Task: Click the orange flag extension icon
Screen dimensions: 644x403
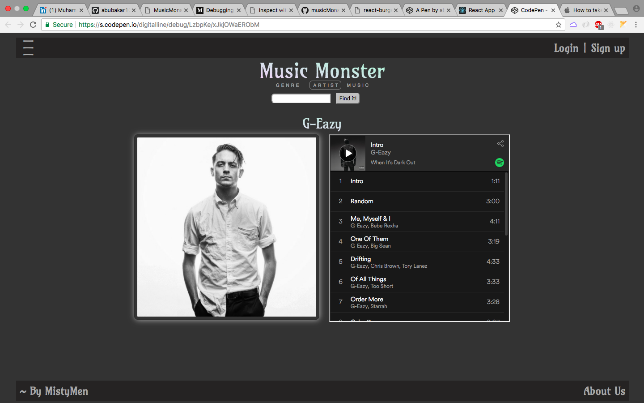Action: (623, 25)
